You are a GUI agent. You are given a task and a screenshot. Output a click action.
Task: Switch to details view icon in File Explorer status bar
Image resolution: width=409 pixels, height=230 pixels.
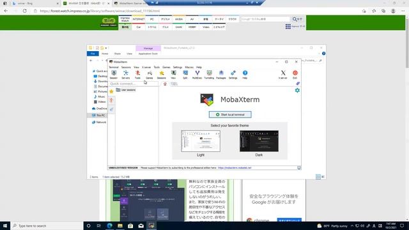point(318,177)
